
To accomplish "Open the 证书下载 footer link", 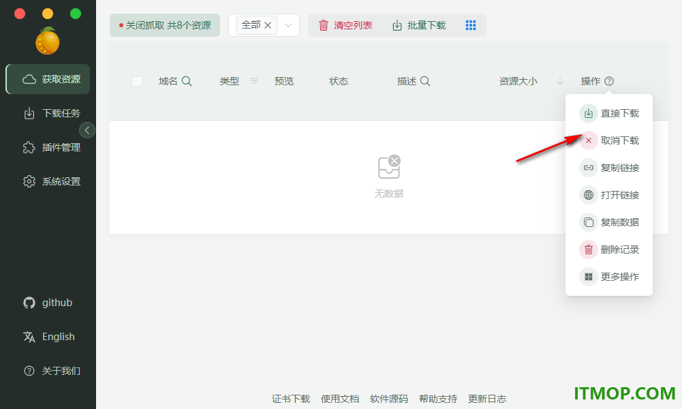I will pyautogui.click(x=291, y=399).
